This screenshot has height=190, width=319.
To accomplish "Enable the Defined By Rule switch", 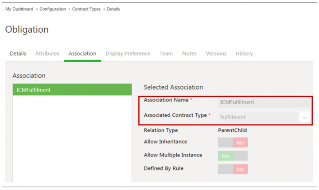I will [x=233, y=169].
